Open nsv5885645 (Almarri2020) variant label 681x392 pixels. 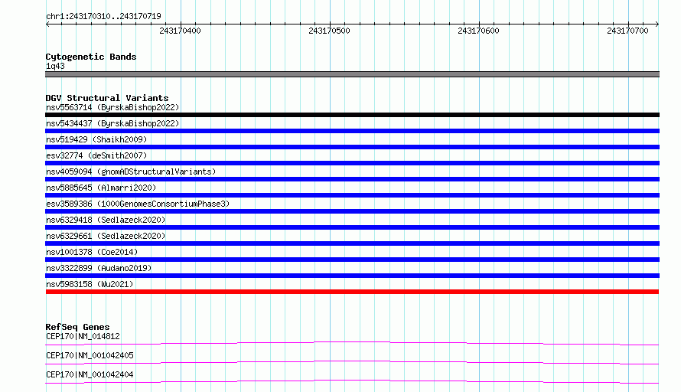pyautogui.click(x=101, y=188)
